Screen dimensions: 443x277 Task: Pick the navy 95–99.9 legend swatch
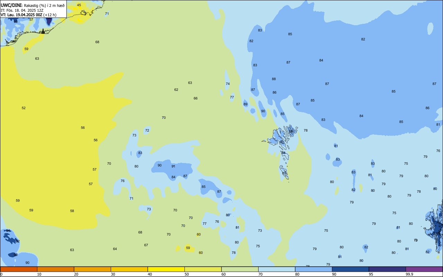pyautogui.click(x=387, y=269)
